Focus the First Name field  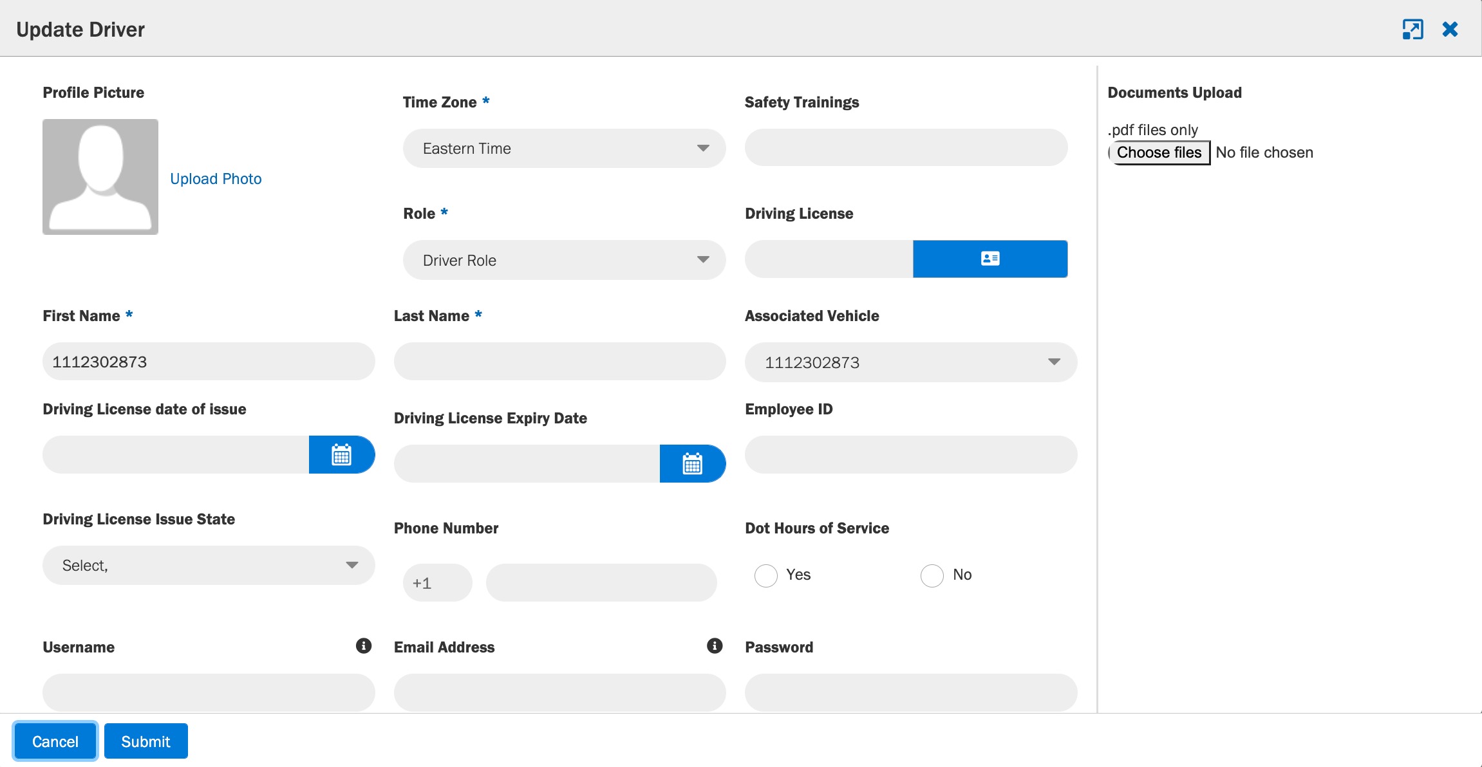(209, 362)
